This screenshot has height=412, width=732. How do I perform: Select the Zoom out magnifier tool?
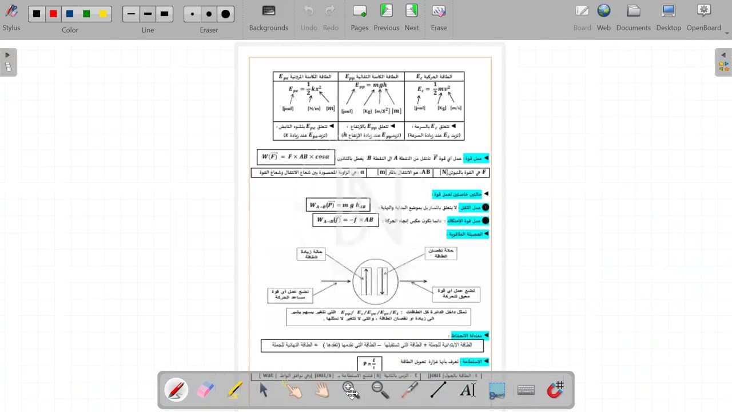(380, 390)
